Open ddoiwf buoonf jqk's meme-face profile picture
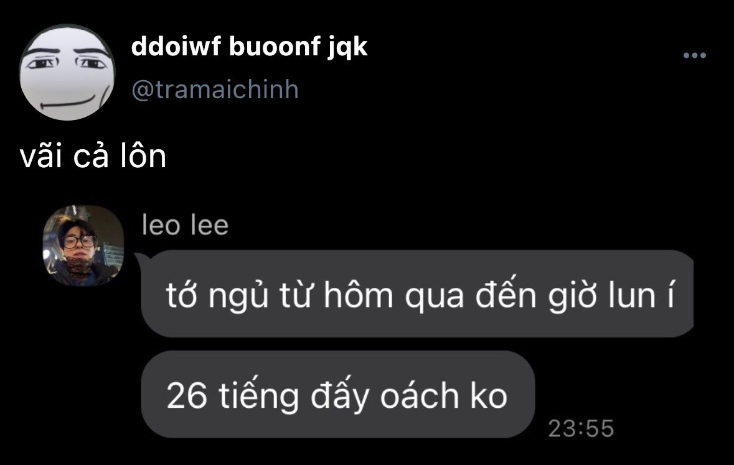This screenshot has height=465, width=734. coord(67,73)
